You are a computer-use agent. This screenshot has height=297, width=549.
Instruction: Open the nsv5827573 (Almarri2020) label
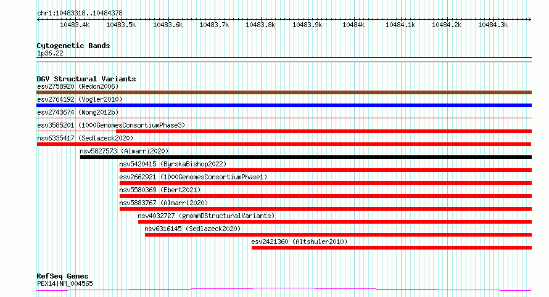124,151
